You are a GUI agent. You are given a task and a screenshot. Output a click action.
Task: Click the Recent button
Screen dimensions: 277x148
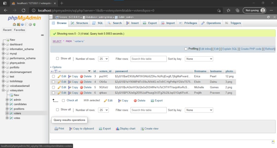(7, 30)
